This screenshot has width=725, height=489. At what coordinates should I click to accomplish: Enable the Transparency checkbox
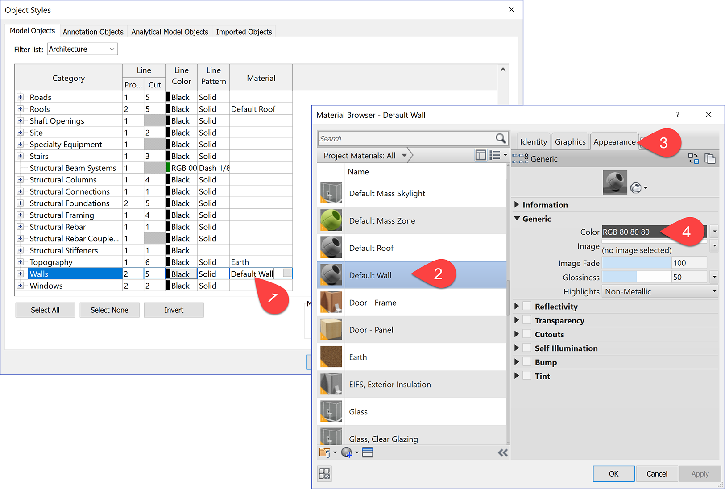pos(527,320)
